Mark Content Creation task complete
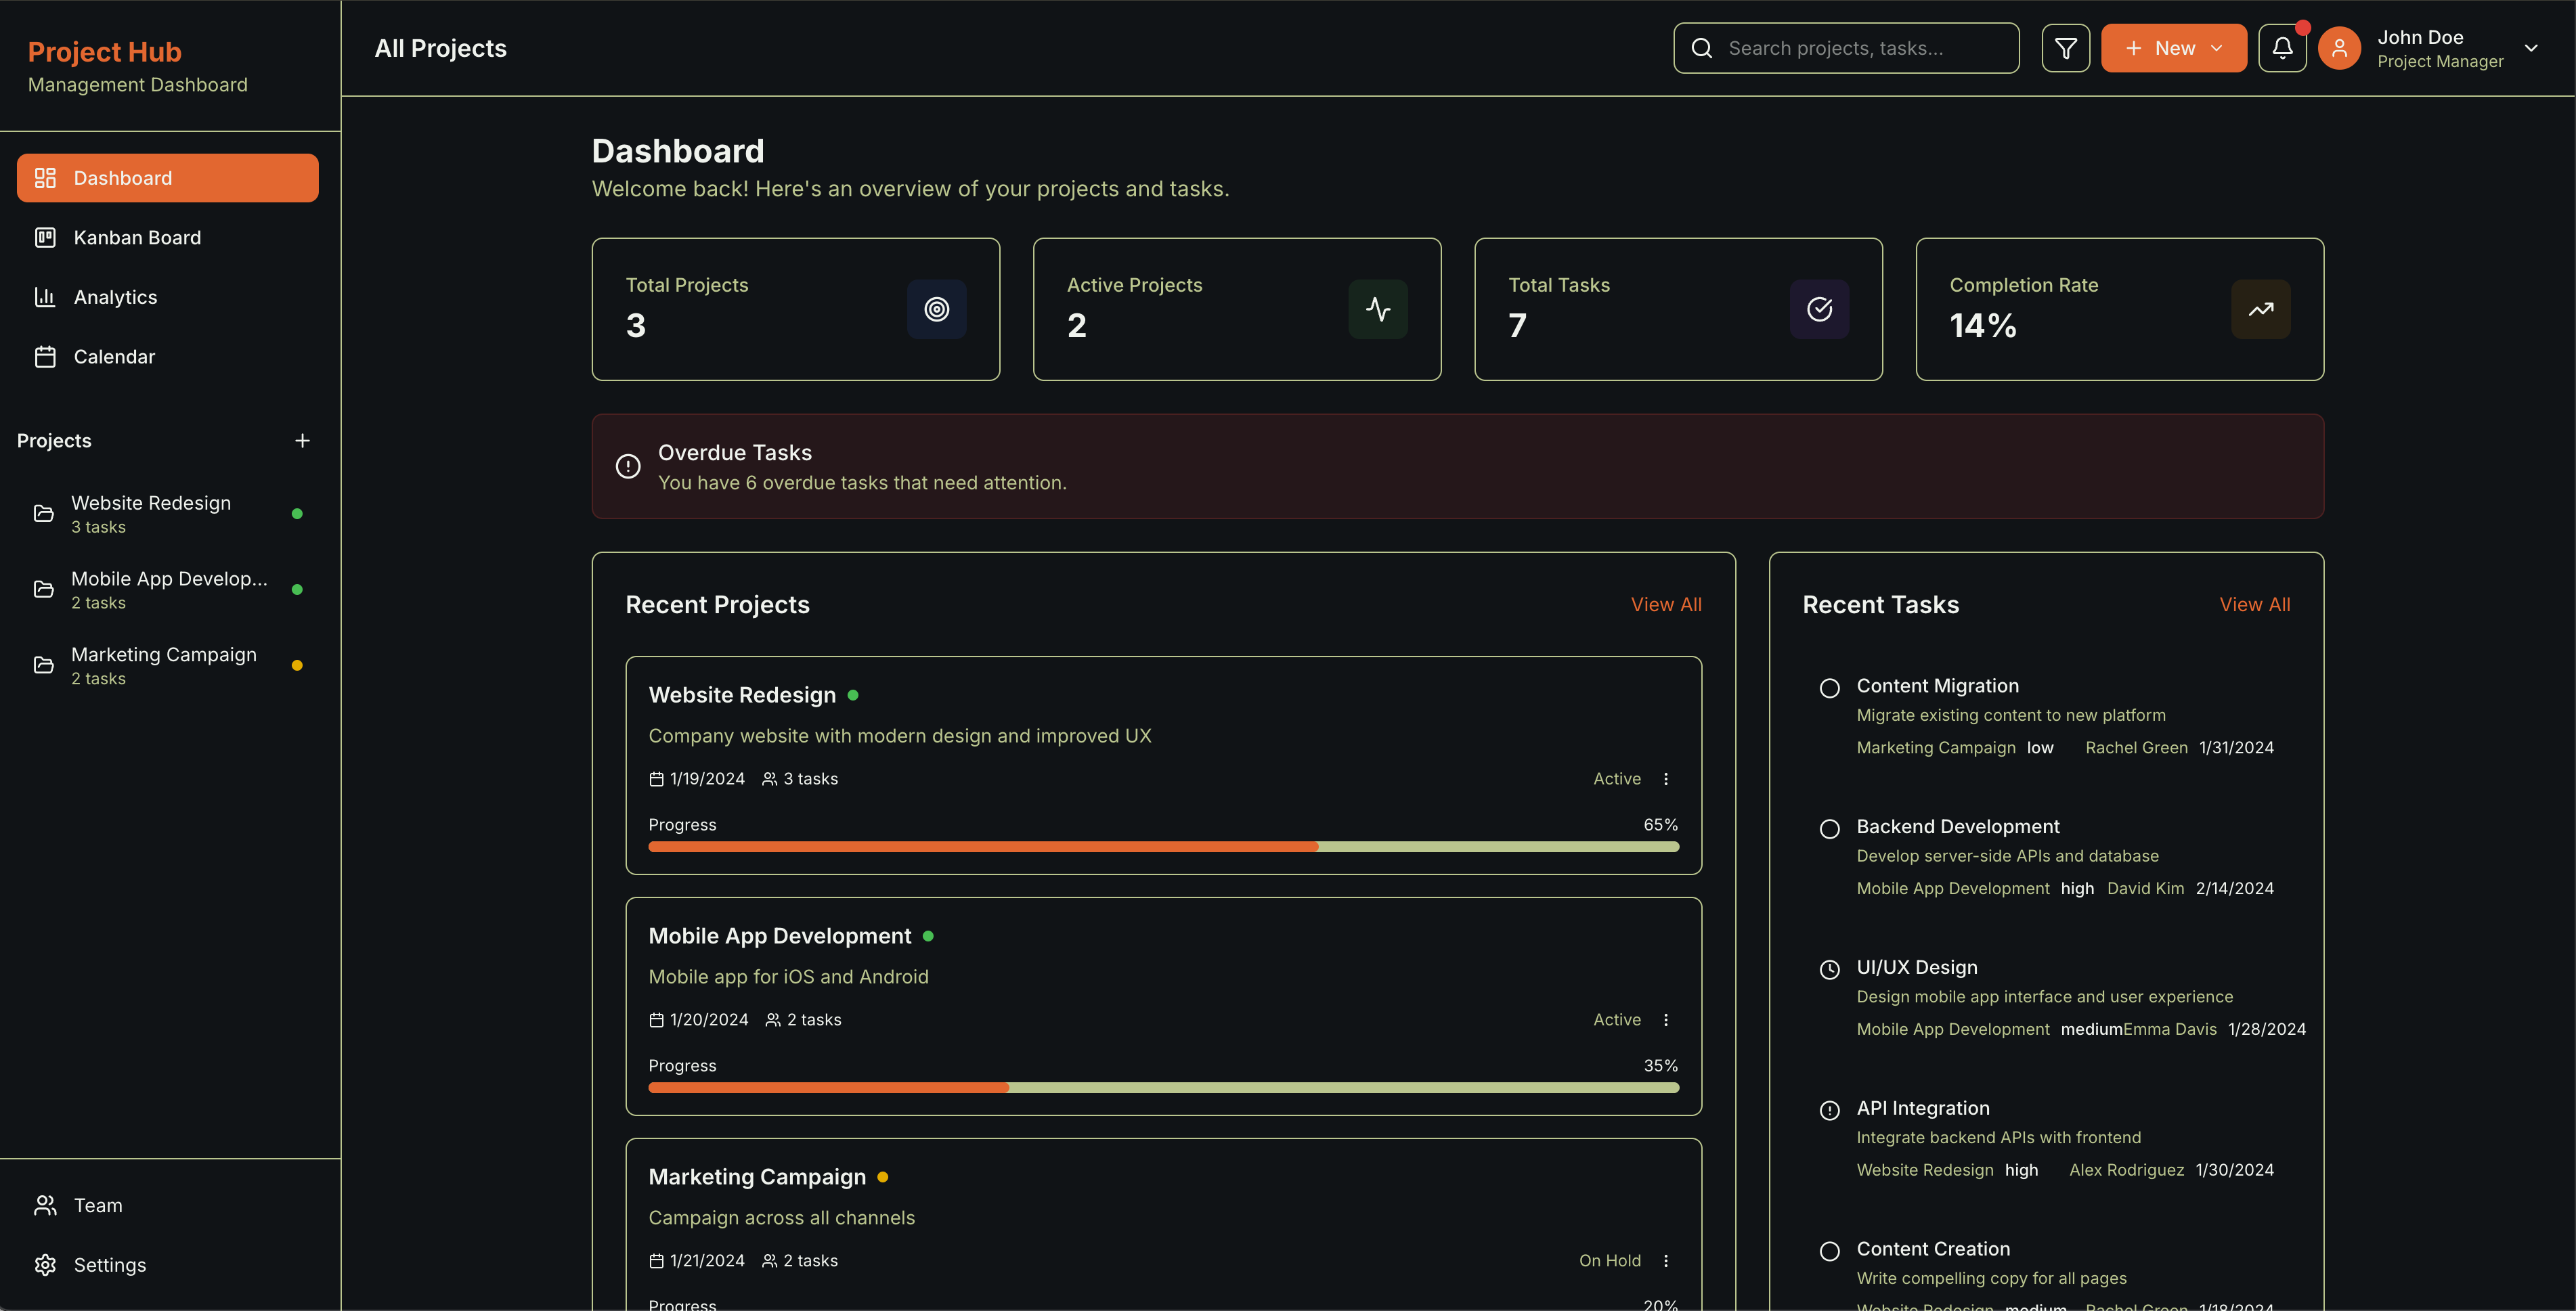Screen dimensions: 2576x1311 coord(1829,1251)
